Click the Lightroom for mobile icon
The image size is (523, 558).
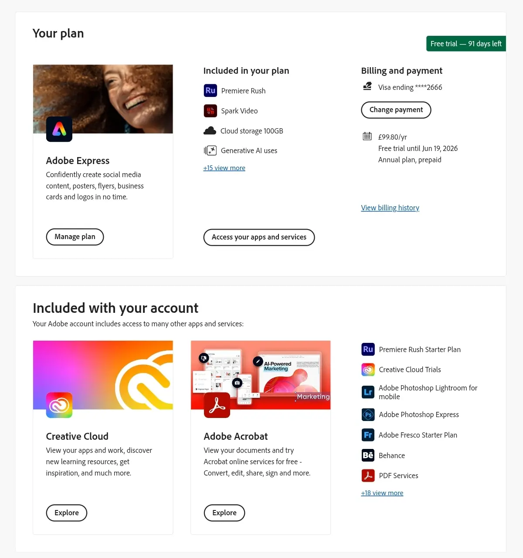point(368,392)
